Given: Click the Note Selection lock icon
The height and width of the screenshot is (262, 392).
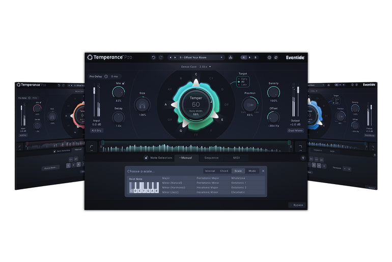Looking at the screenshot, I should coord(146,158).
